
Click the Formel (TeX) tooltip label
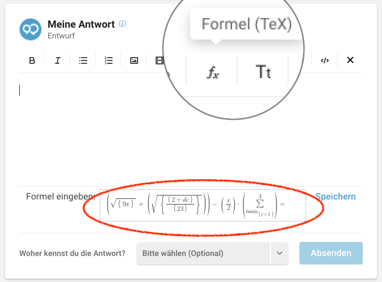(247, 24)
